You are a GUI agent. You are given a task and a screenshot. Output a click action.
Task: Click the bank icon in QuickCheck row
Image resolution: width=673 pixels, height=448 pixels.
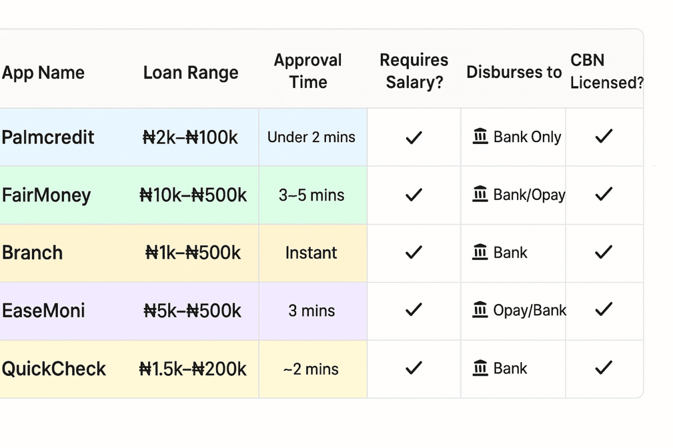(480, 368)
